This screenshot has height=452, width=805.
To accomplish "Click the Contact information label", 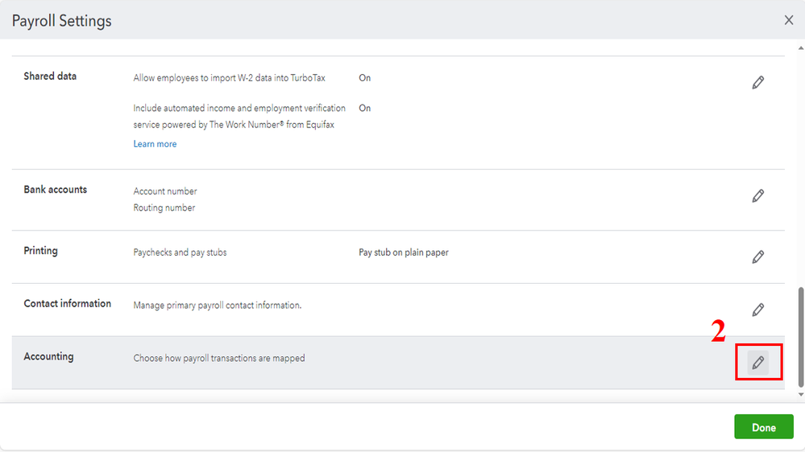I will coord(68,304).
